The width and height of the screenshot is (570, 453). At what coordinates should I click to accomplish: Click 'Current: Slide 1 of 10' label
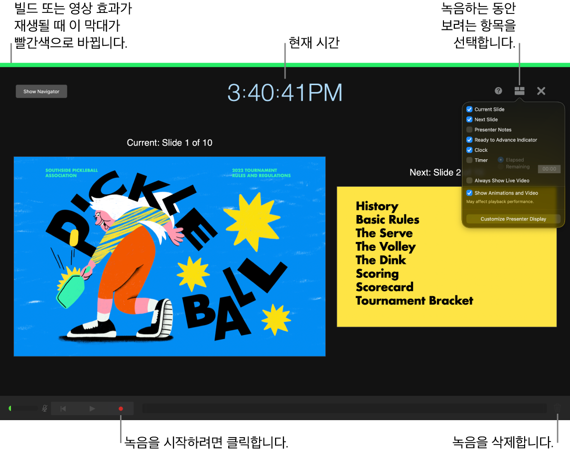169,143
